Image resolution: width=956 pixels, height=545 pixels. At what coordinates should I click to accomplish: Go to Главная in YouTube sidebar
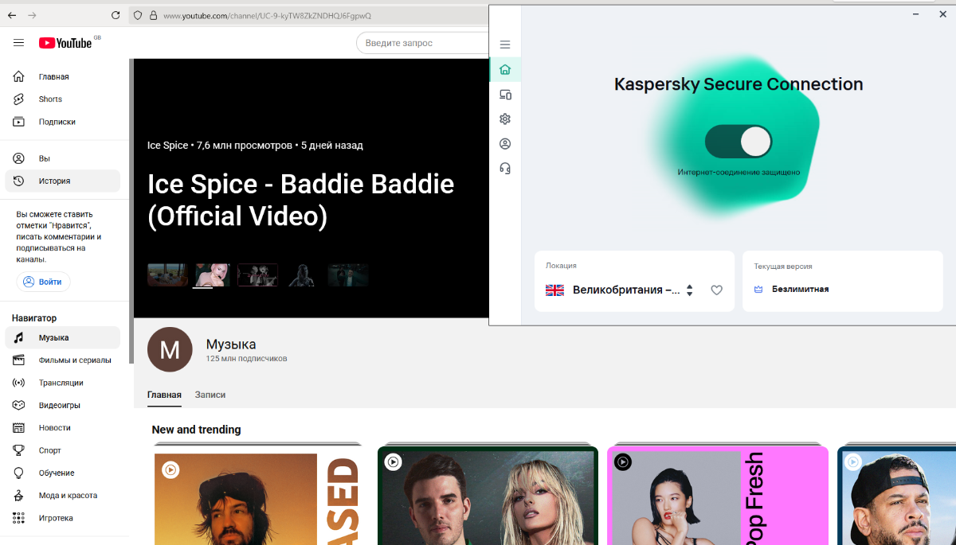62,77
